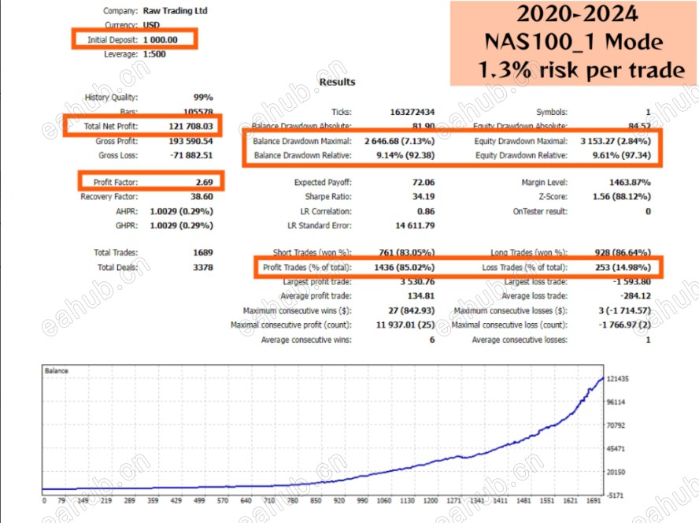Click the Leverage value 1:500
699x523 pixels.
(x=153, y=54)
